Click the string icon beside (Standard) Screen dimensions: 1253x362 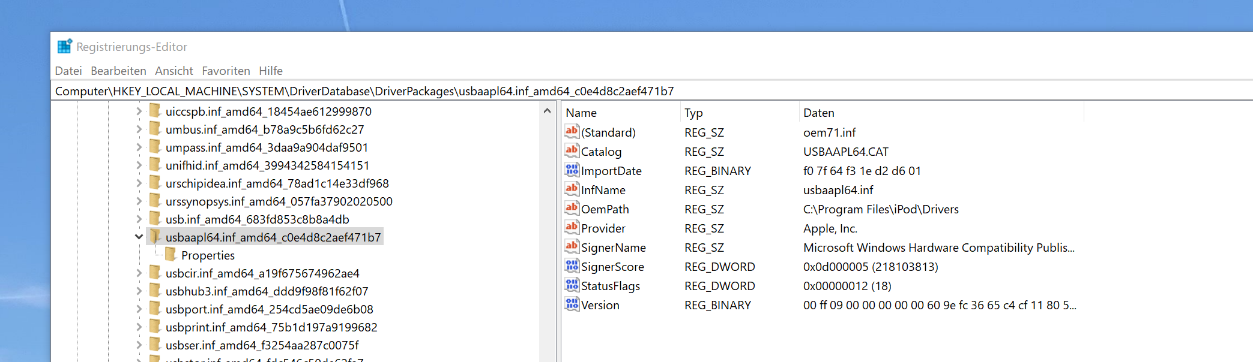(x=572, y=132)
